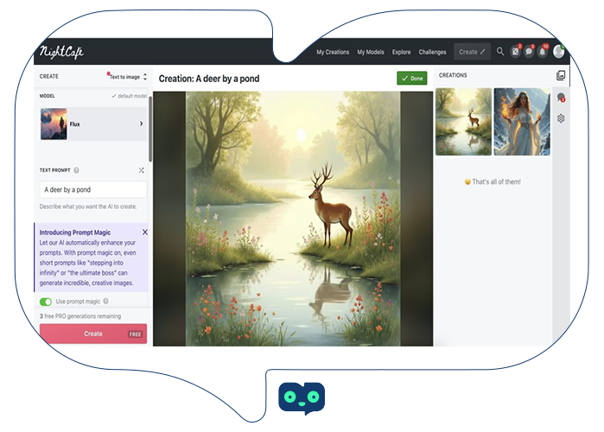The width and height of the screenshot is (604, 432).
Task: Open the notifications bell icon
Action: (x=543, y=52)
